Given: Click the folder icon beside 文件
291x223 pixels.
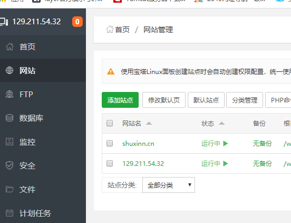Looking at the screenshot, I should pyautogui.click(x=9, y=189).
